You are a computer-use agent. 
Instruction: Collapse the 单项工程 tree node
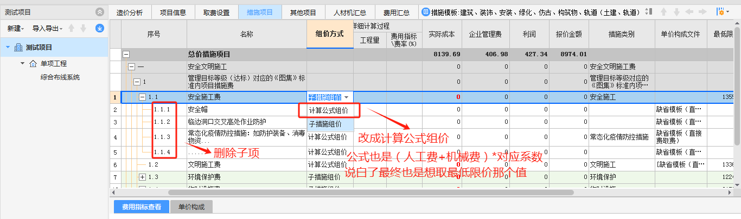23,64
